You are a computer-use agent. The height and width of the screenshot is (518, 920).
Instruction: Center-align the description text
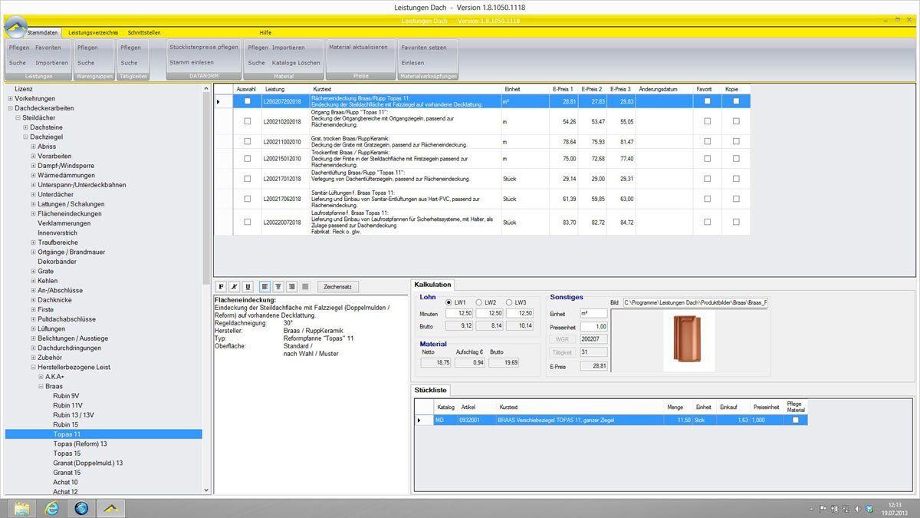click(x=278, y=286)
